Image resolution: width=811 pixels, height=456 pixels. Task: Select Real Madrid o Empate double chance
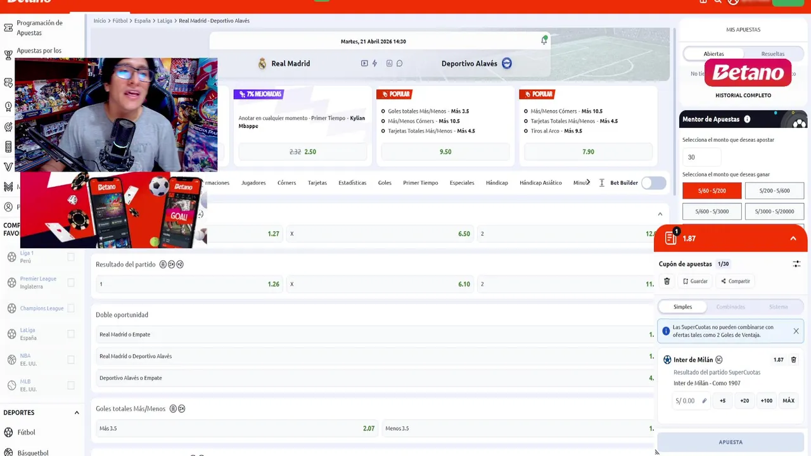[x=375, y=334]
